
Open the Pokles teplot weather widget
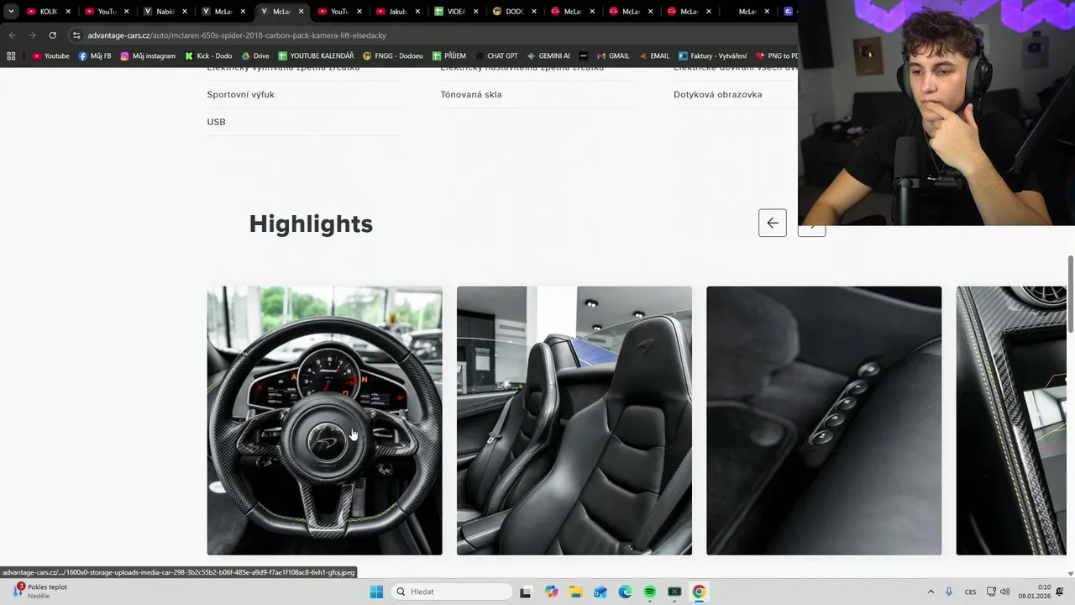tap(39, 592)
